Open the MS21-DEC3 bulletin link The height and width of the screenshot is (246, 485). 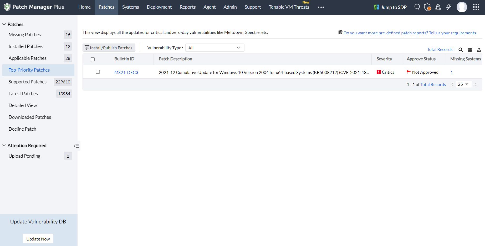click(x=126, y=72)
